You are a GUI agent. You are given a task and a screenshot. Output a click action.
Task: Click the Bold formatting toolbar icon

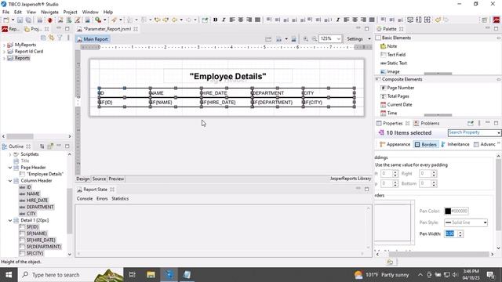coord(215,20)
